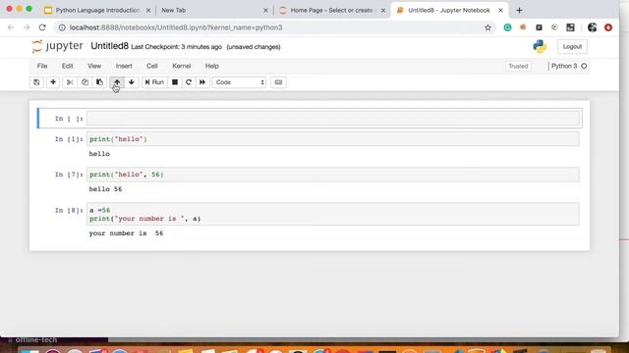Open the View menu

coord(94,66)
